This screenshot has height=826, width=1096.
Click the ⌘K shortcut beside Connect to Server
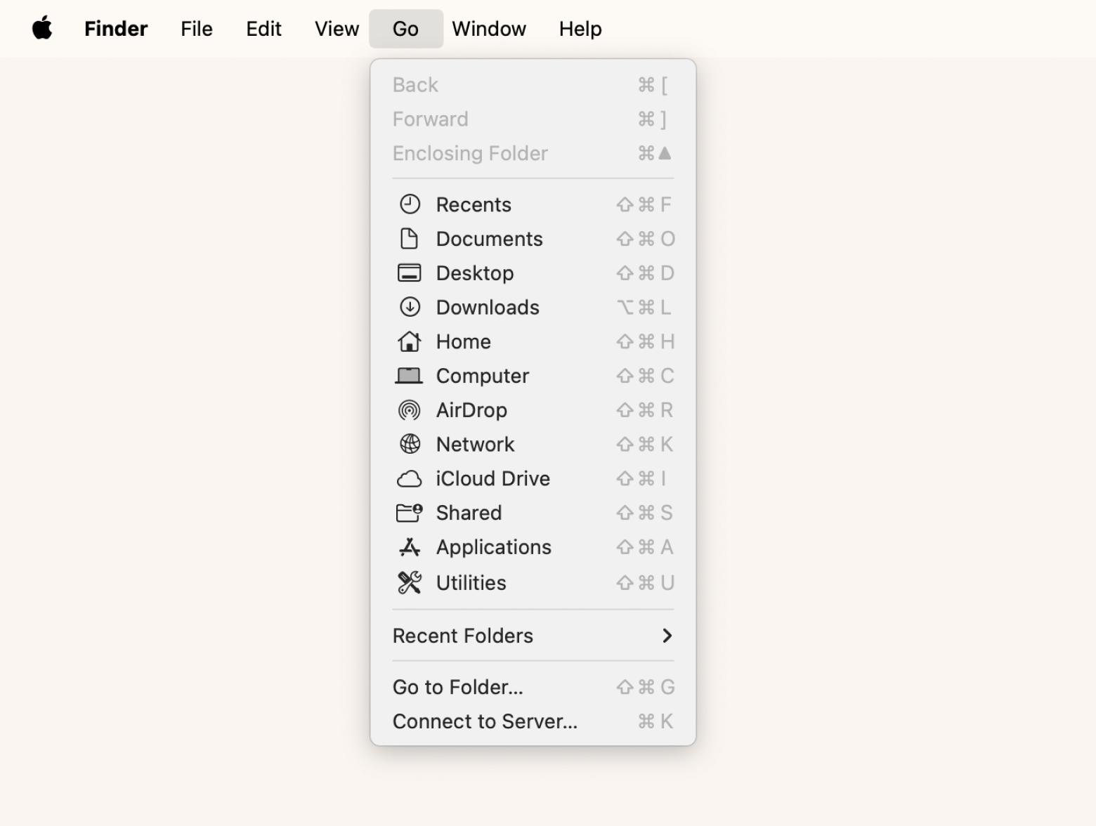tap(655, 721)
